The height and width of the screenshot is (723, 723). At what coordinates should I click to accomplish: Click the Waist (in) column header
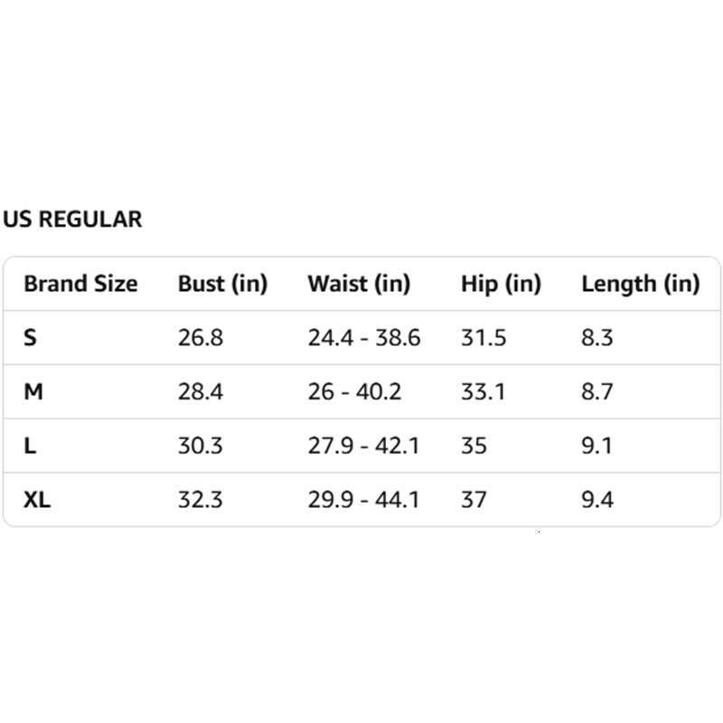click(x=359, y=284)
